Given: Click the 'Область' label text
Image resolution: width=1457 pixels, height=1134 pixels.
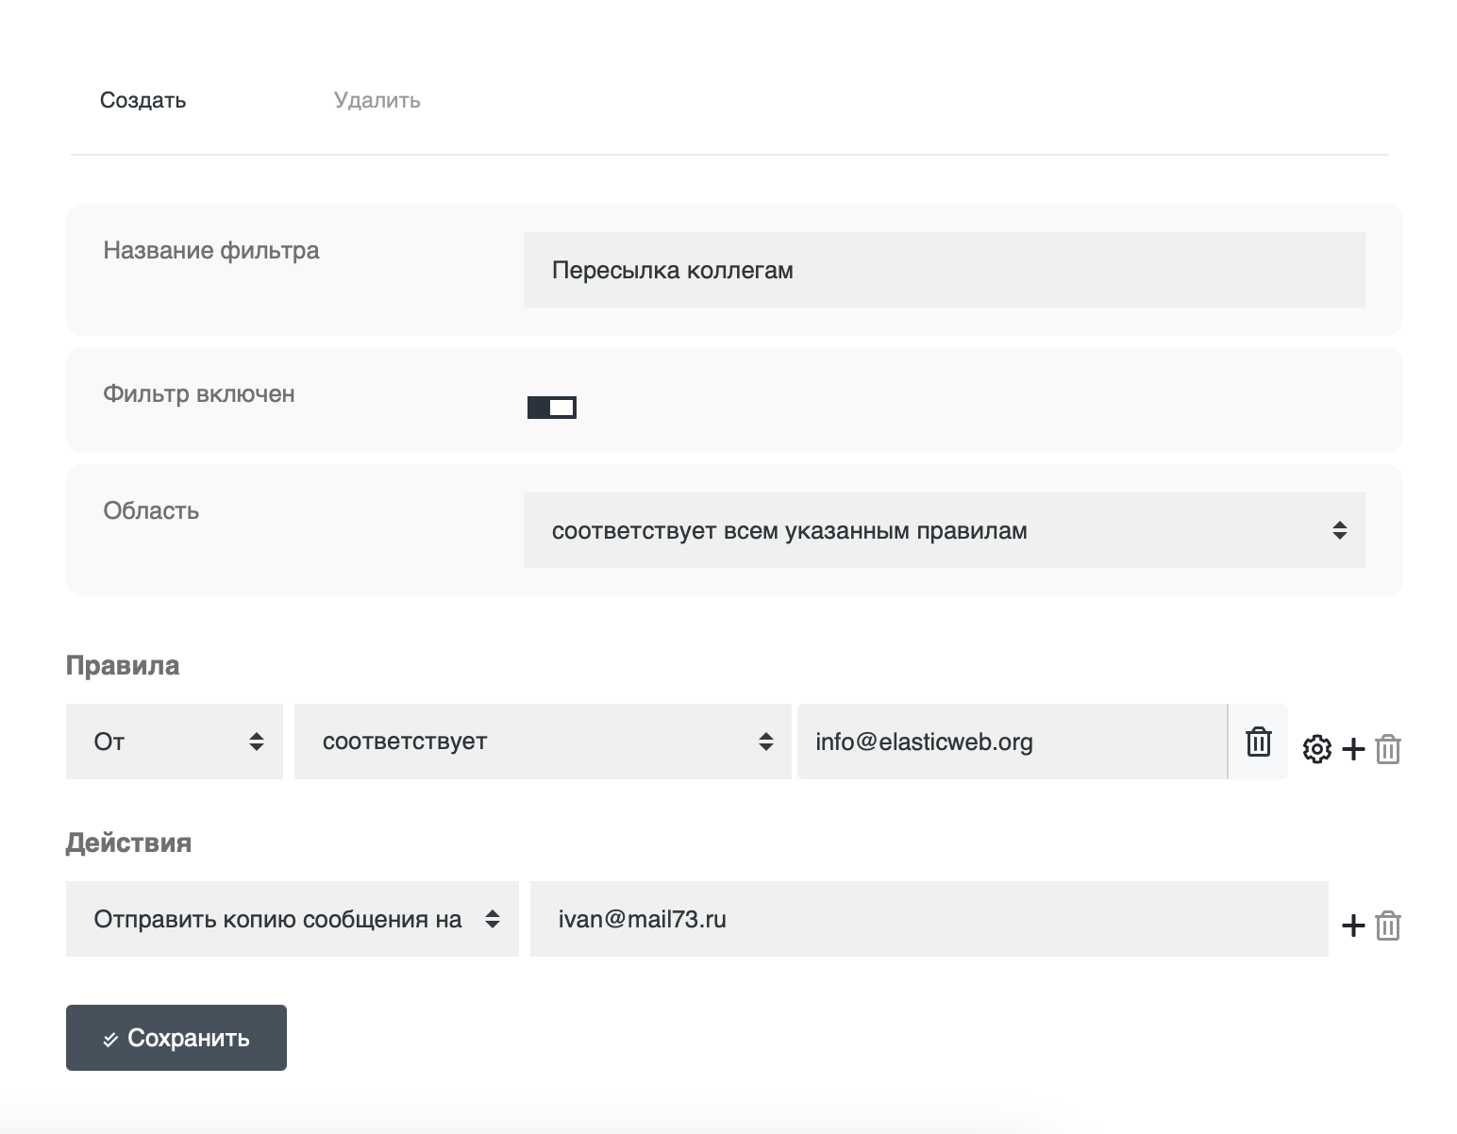Looking at the screenshot, I should coord(151,510).
